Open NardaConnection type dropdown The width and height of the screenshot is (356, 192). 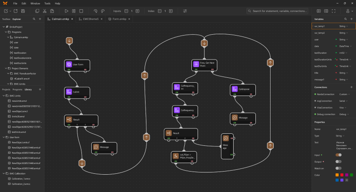344,94
